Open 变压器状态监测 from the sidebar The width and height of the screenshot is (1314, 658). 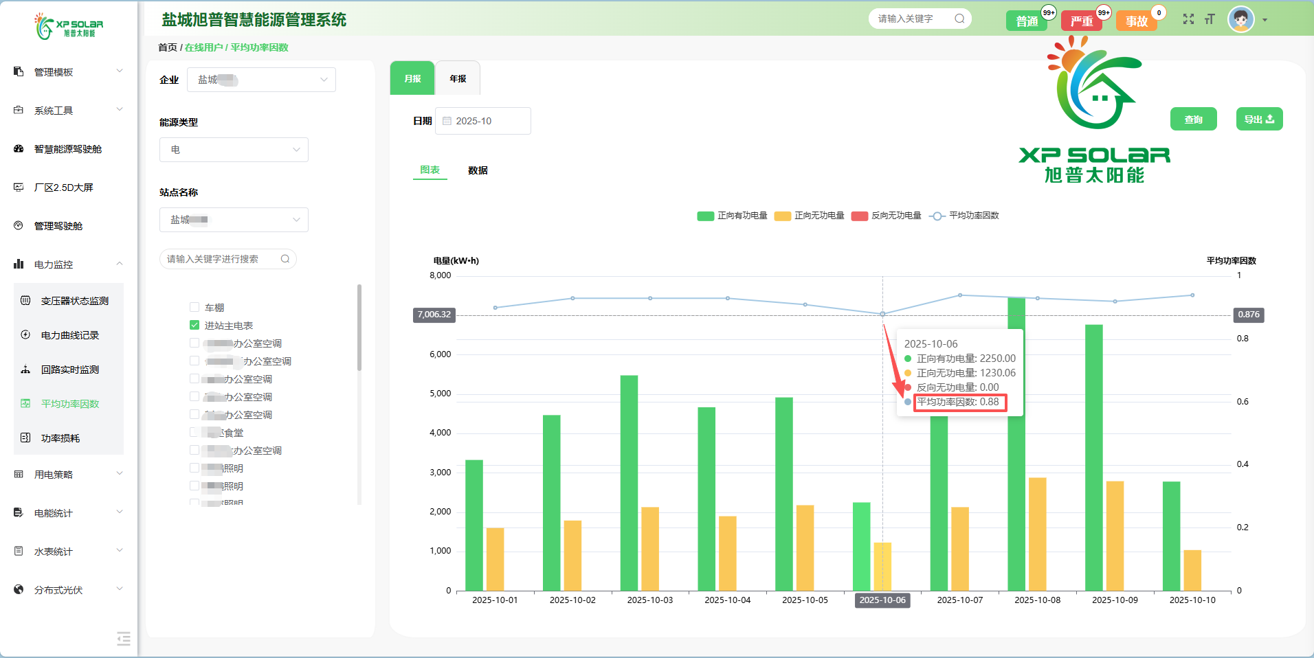pos(74,301)
